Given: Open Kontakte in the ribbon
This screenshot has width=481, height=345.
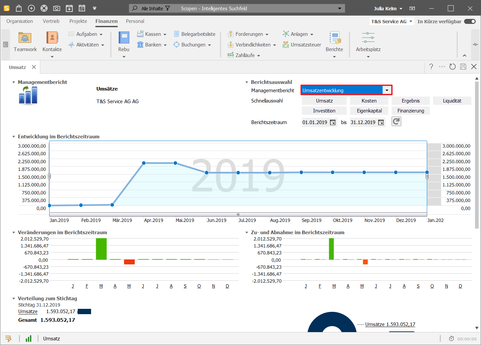Looking at the screenshot, I should tap(52, 42).
